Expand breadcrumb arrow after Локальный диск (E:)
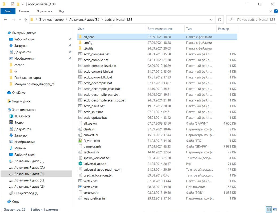 tap(102, 19)
